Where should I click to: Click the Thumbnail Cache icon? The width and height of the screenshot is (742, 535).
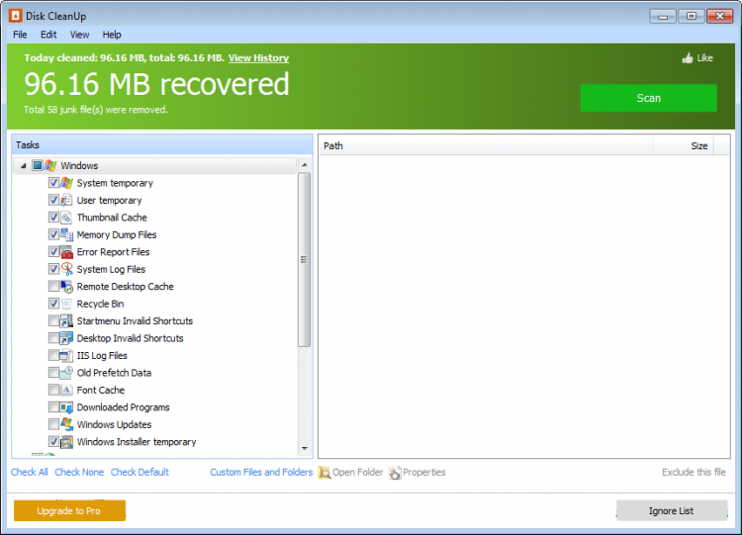pyautogui.click(x=66, y=218)
